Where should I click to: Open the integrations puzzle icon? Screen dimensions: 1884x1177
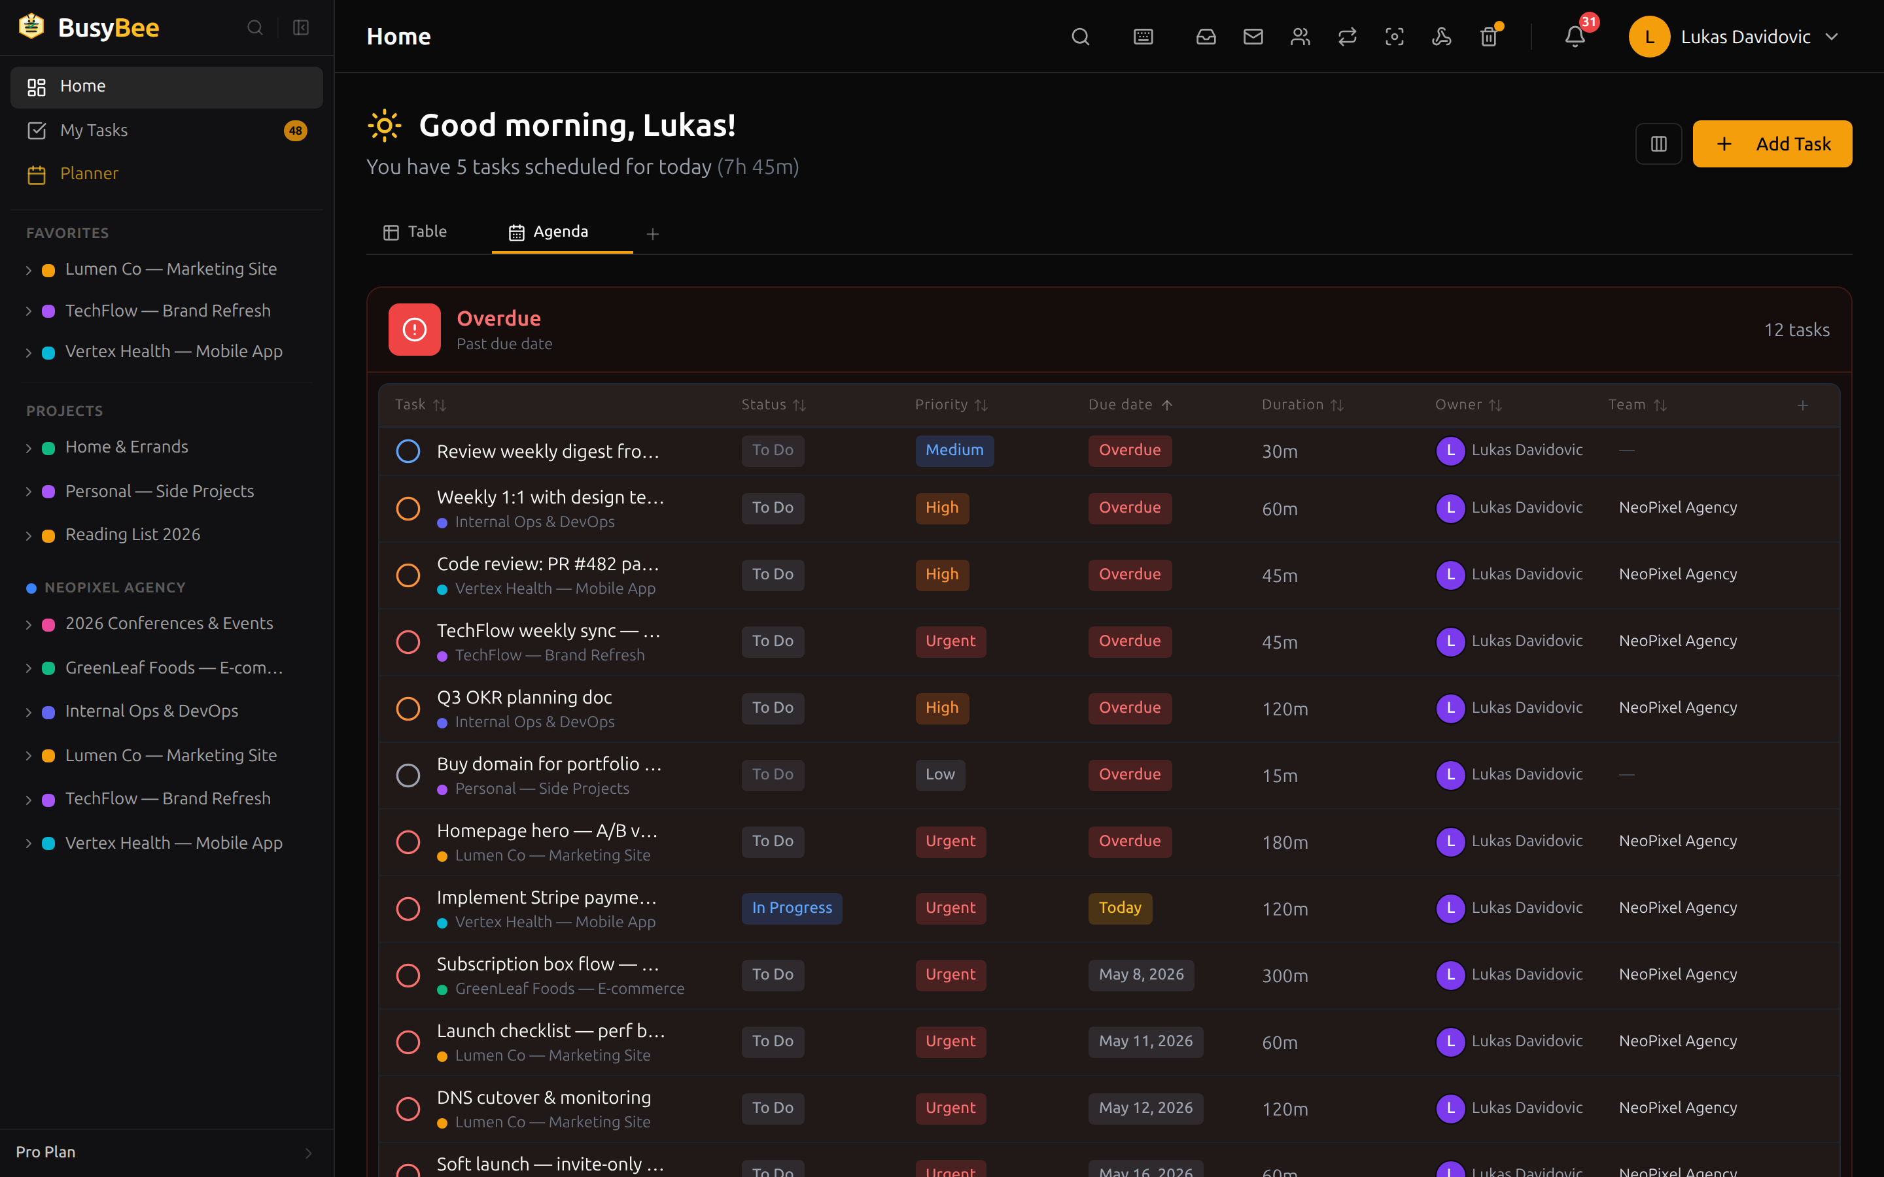[x=1441, y=37]
